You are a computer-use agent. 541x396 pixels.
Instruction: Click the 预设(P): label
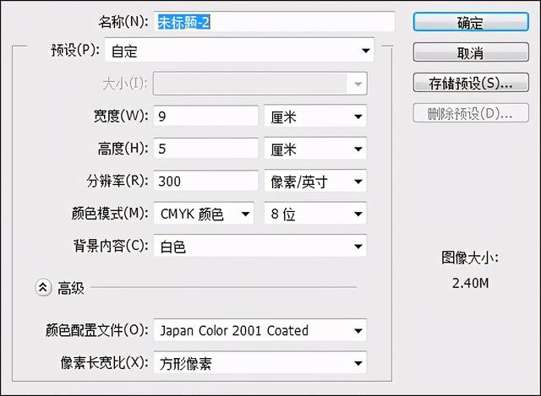coord(75,50)
